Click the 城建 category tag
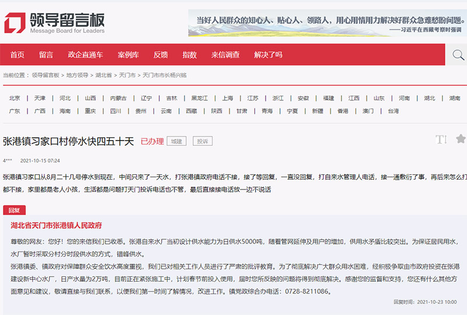 click(x=176, y=141)
